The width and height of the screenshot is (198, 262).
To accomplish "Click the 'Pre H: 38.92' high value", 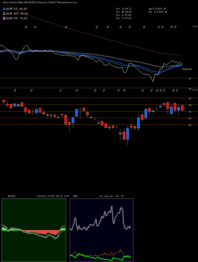I will 124,12.
